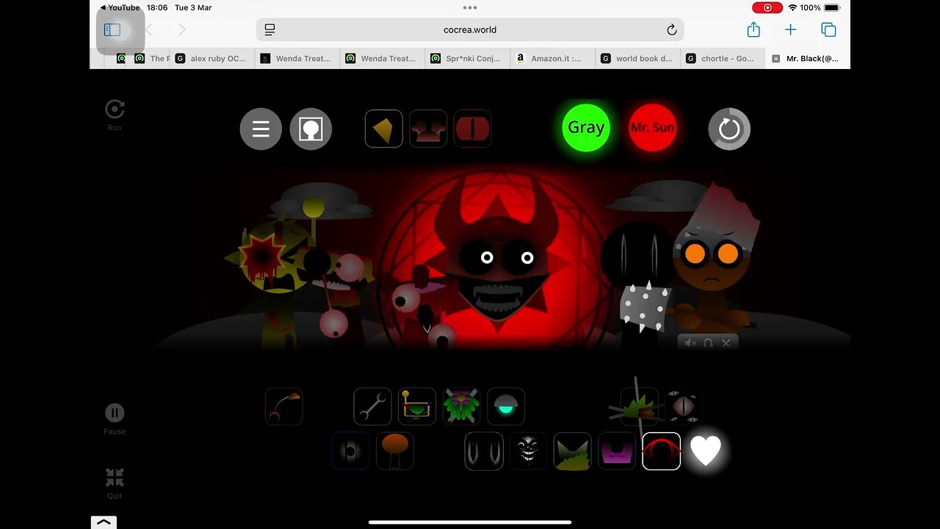The image size is (940, 529).
Task: Tap the red screen recording indicator
Action: click(x=767, y=7)
